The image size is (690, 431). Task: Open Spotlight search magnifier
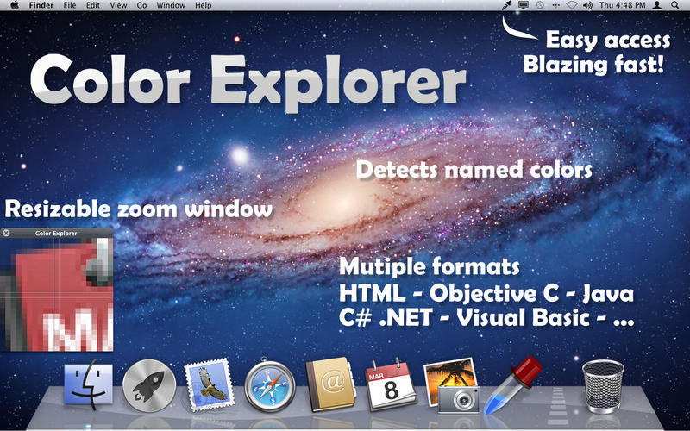(675, 5)
